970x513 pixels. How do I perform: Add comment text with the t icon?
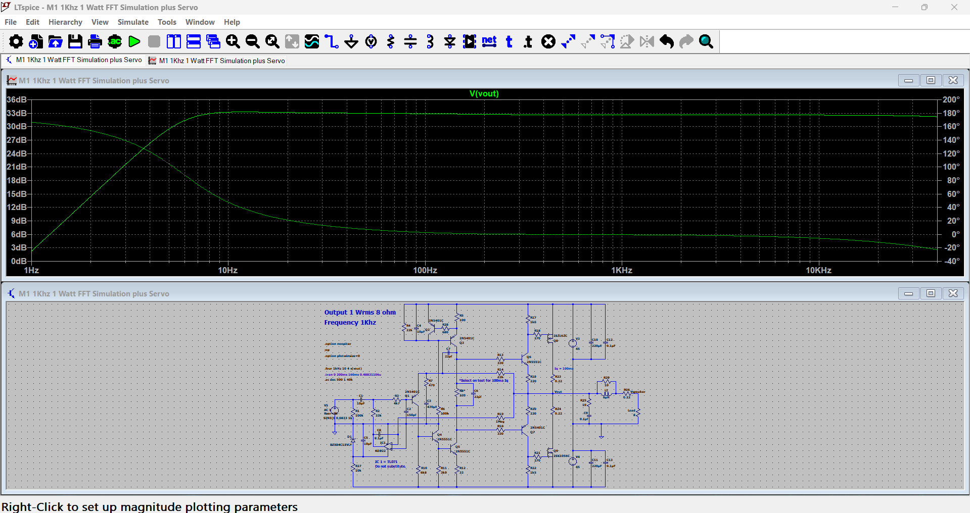click(x=509, y=41)
